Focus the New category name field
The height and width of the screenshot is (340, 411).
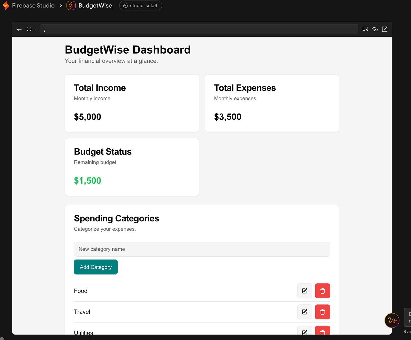coord(202,249)
